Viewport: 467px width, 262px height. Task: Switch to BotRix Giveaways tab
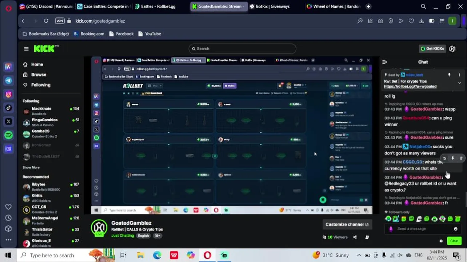pos(276,7)
